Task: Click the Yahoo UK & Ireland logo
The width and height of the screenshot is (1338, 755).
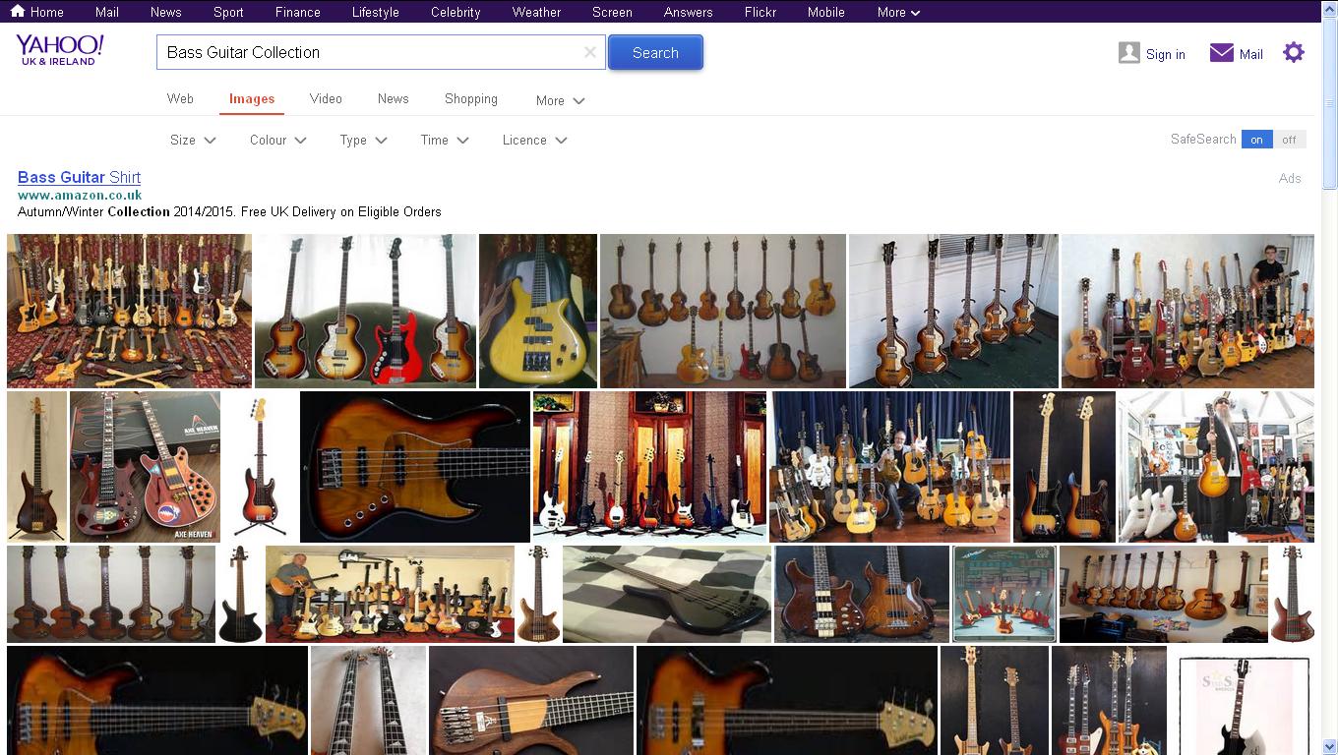Action: pyautogui.click(x=58, y=49)
